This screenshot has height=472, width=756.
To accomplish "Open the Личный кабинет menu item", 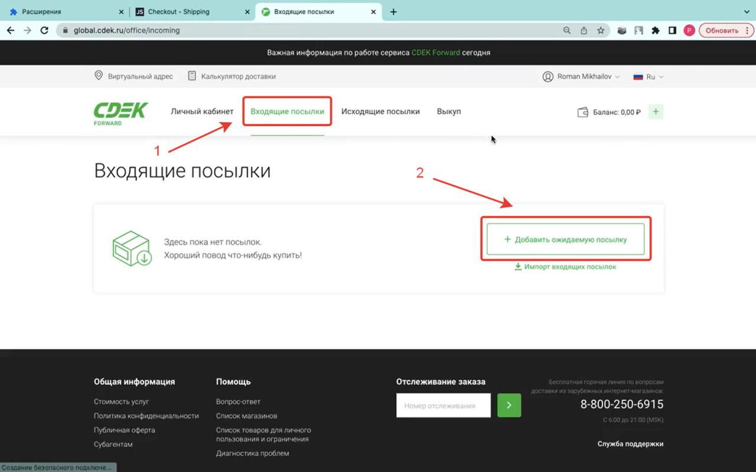I will 202,112.
